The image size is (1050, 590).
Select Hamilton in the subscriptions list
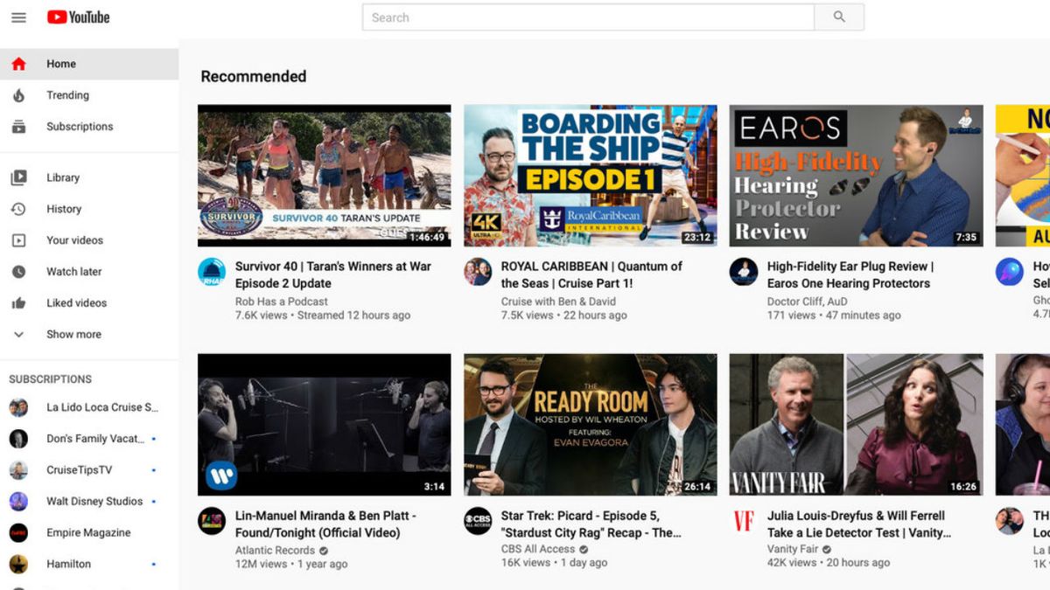(66, 563)
